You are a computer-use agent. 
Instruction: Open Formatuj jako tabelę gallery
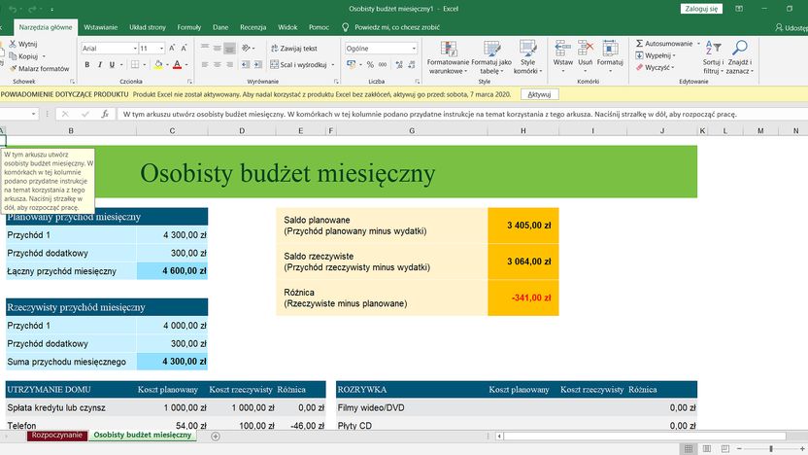pyautogui.click(x=491, y=57)
